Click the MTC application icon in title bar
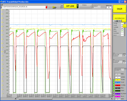Viewport: 127px width, 101px height. (x=1, y=2)
